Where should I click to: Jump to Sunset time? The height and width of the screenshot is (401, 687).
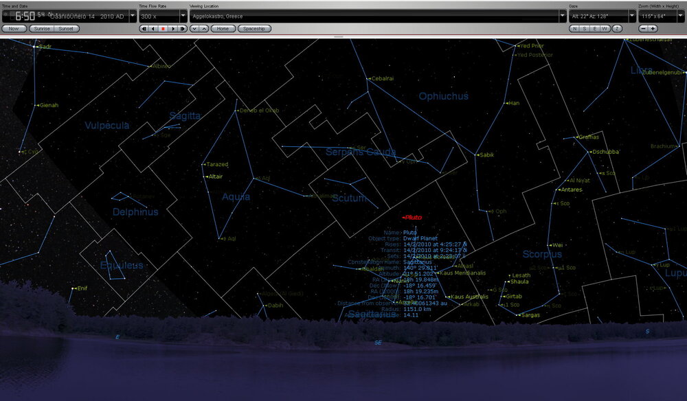pyautogui.click(x=67, y=29)
